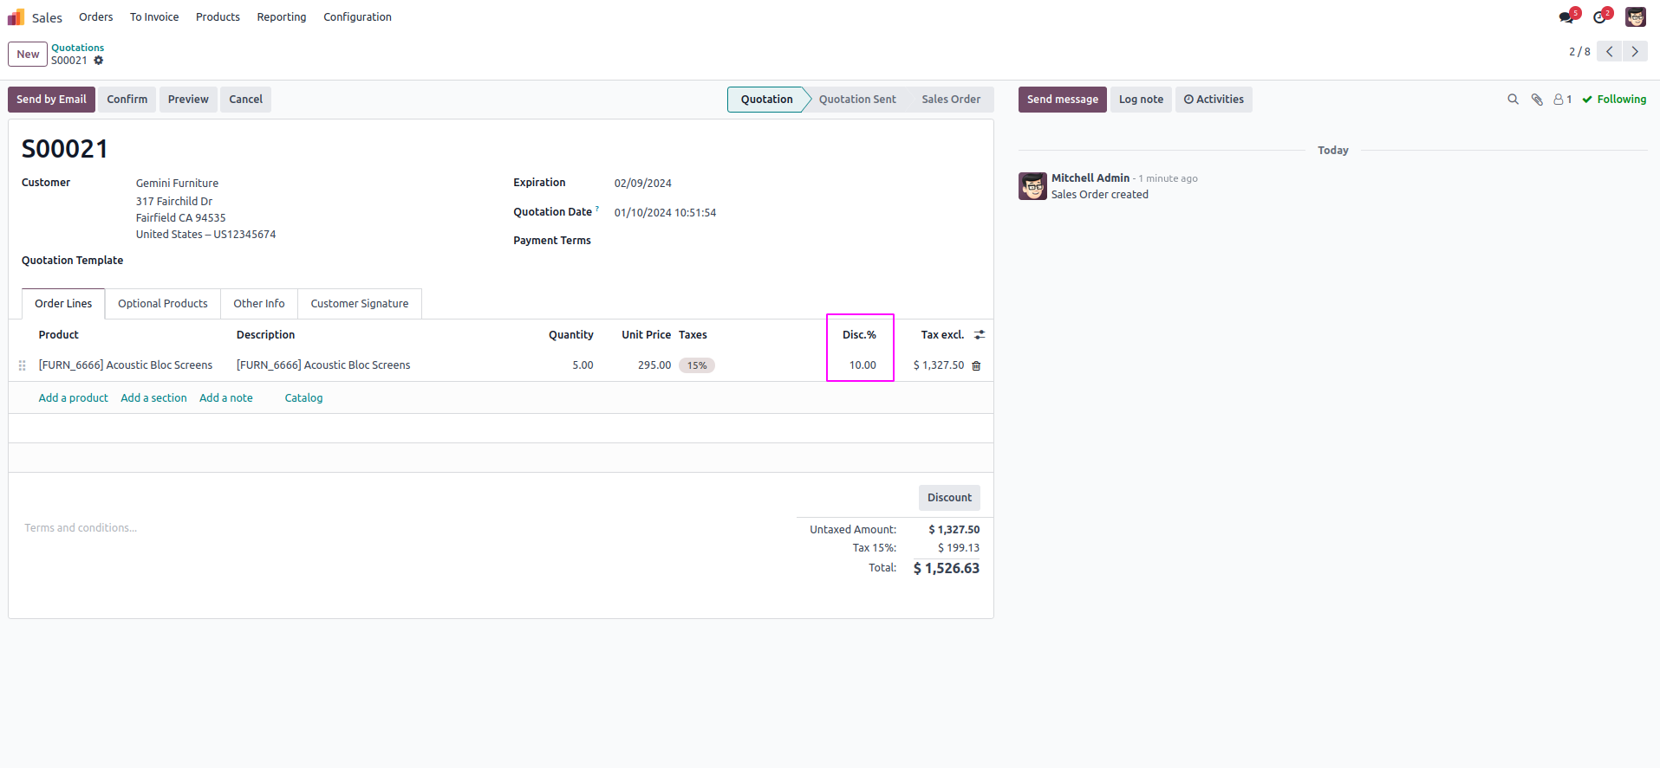
Task: Click Add a product link
Action: [74, 398]
